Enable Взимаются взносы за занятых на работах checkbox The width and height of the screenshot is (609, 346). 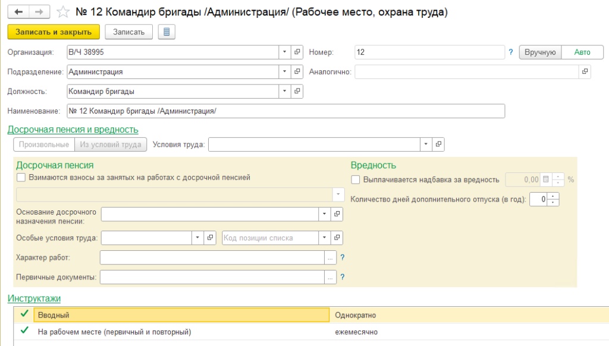21,178
